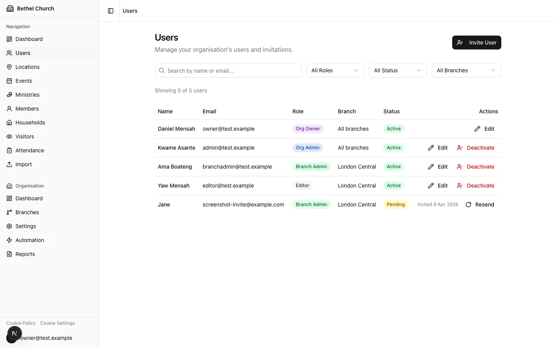557x348 pixels.
Task: Toggle the sidebar panel icon
Action: (x=111, y=11)
